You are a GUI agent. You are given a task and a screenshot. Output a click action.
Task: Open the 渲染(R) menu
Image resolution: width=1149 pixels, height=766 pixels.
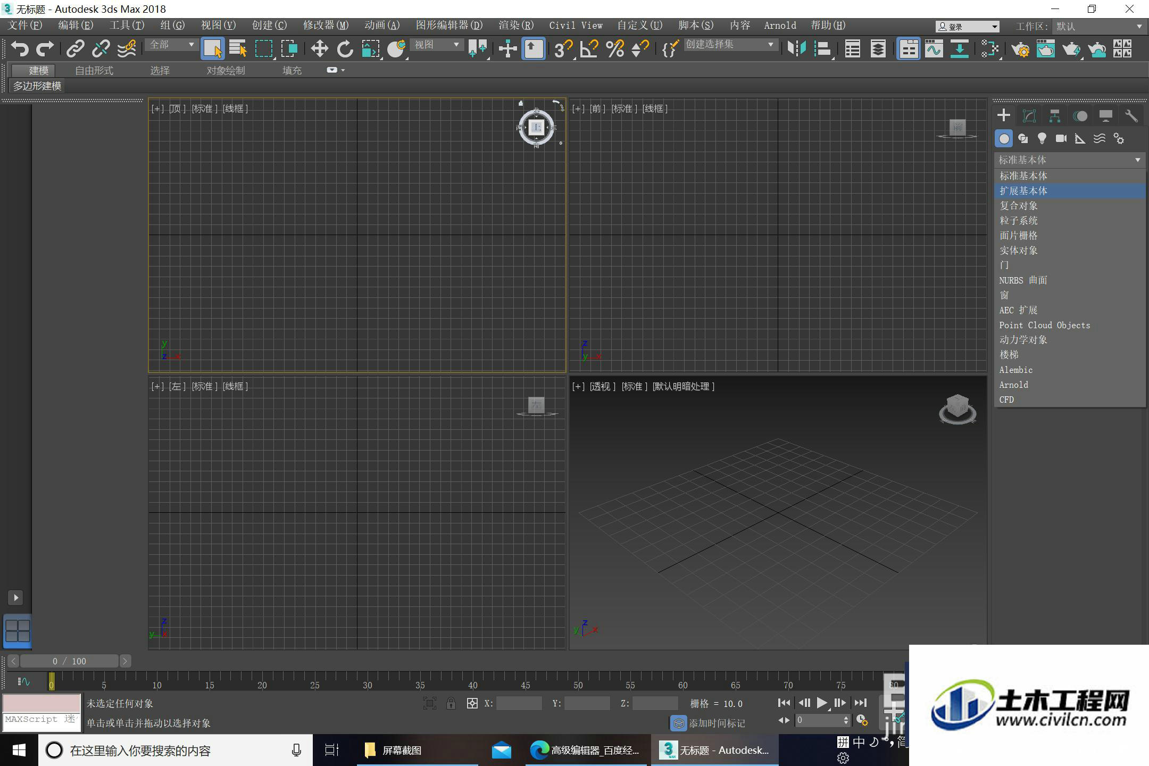pos(515,26)
